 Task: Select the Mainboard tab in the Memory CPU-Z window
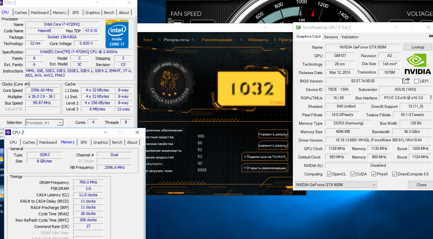[x=48, y=142]
